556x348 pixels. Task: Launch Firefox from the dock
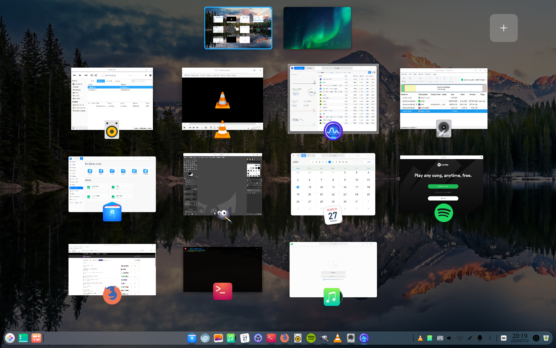coord(285,338)
